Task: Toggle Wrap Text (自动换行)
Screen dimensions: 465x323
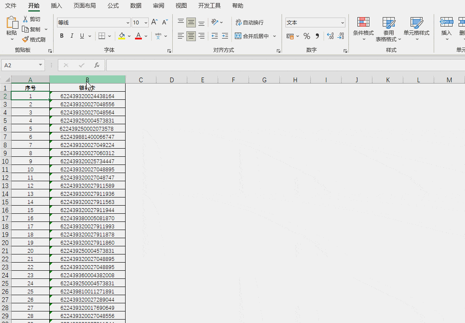Action: [x=249, y=23]
